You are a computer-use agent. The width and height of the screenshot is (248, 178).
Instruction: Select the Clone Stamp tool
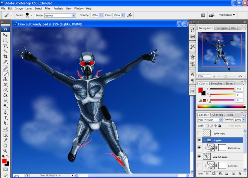point(5,79)
